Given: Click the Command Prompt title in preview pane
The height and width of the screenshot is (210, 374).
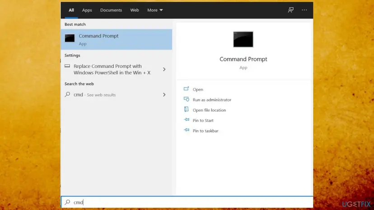Looking at the screenshot, I should (243, 59).
